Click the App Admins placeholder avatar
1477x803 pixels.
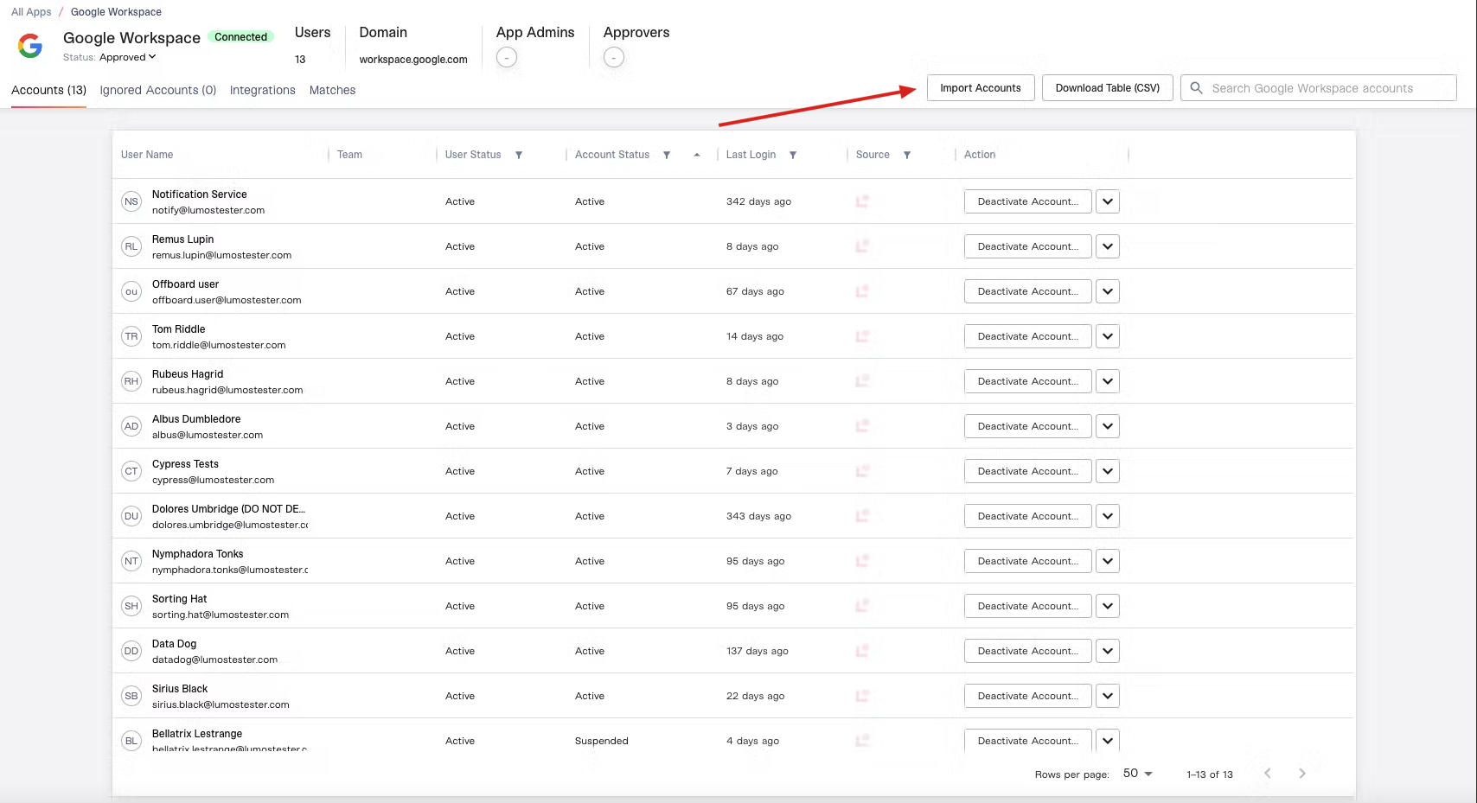click(x=507, y=57)
